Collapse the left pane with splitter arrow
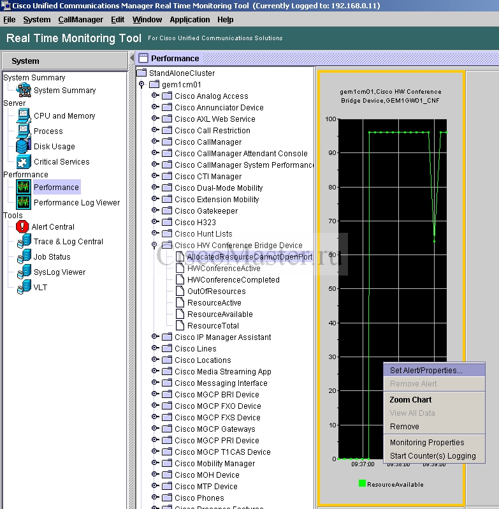499x509 pixels. 132,58
